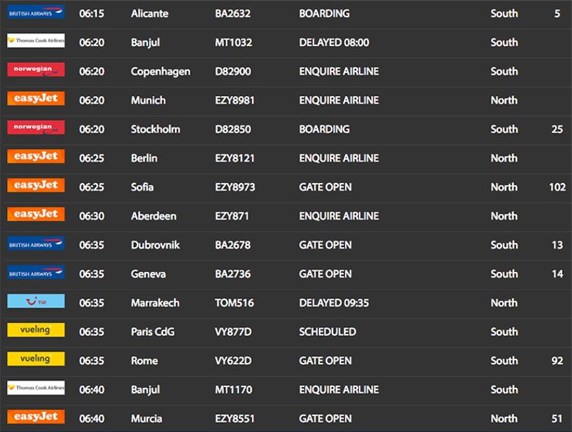This screenshot has height=432, width=572.
Task: Click the Vueling logo beside Paris CdG
Action: pyautogui.click(x=36, y=331)
